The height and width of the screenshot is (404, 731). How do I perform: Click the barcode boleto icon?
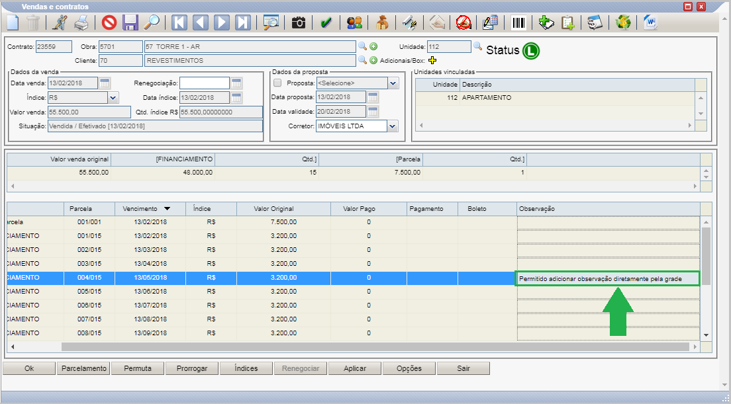click(x=518, y=22)
